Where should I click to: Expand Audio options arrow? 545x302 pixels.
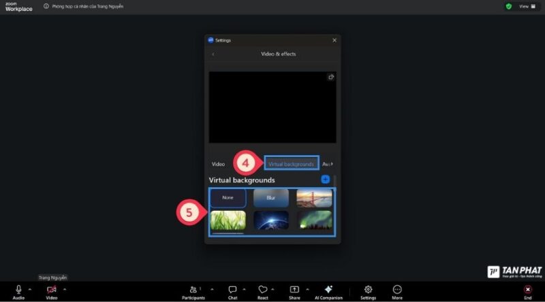[x=30, y=289]
